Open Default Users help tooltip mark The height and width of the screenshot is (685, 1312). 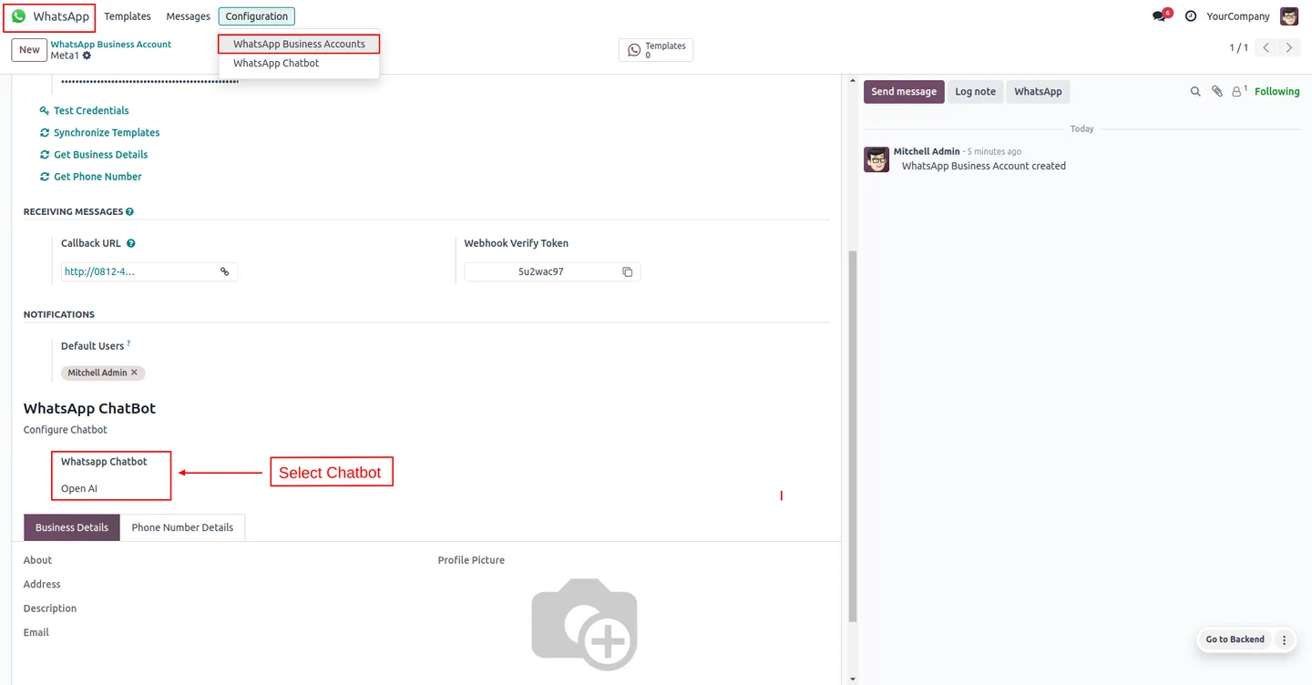tap(128, 343)
